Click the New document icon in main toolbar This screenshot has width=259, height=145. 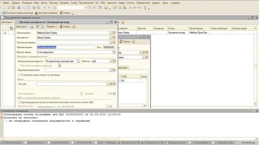[x=4, y=8]
